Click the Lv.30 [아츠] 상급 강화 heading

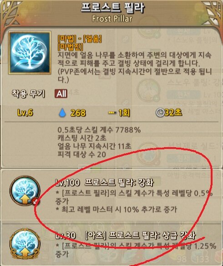126,235
